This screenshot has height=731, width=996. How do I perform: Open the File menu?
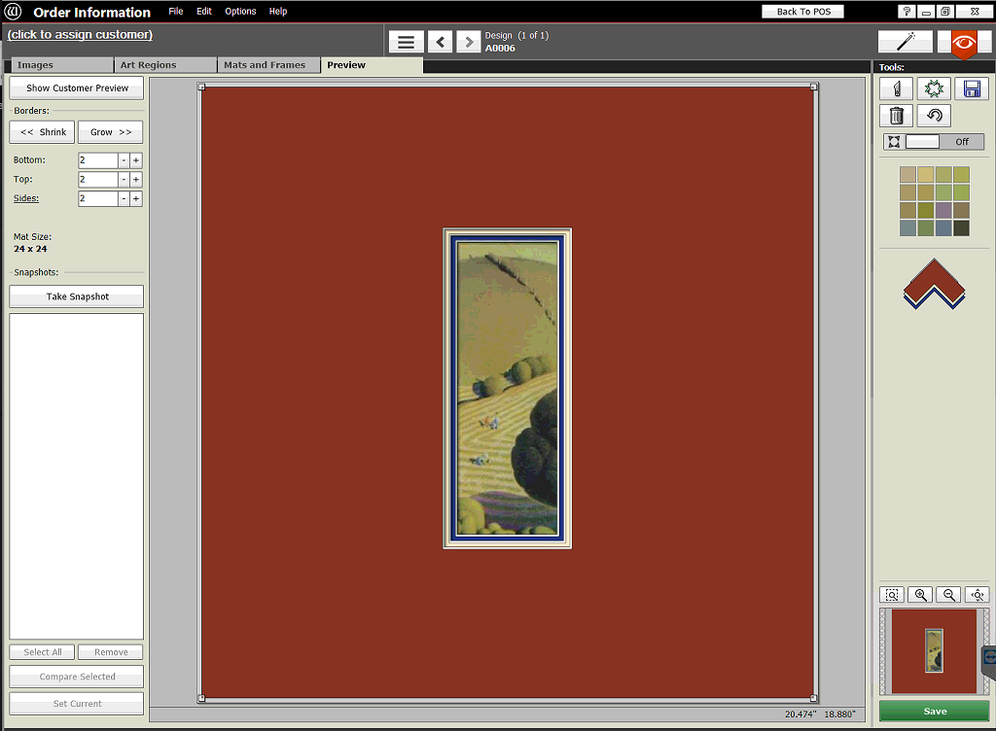tap(176, 12)
